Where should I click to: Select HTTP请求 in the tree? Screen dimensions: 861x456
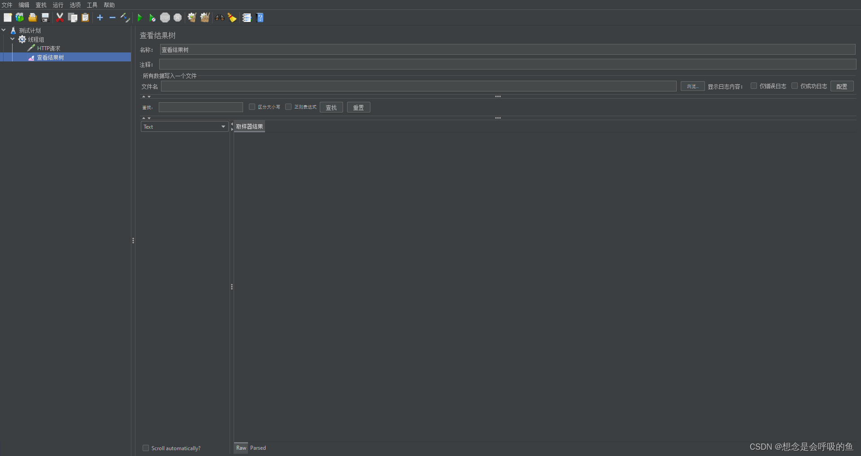48,48
